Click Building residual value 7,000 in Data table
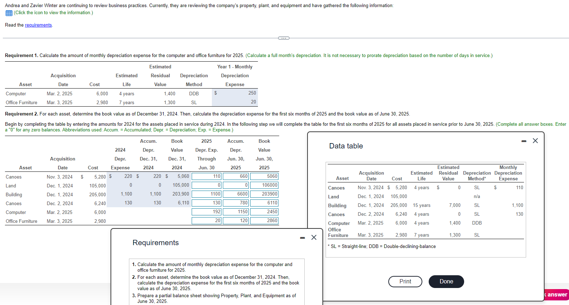Viewport: 569px width, 305px height. click(455, 205)
